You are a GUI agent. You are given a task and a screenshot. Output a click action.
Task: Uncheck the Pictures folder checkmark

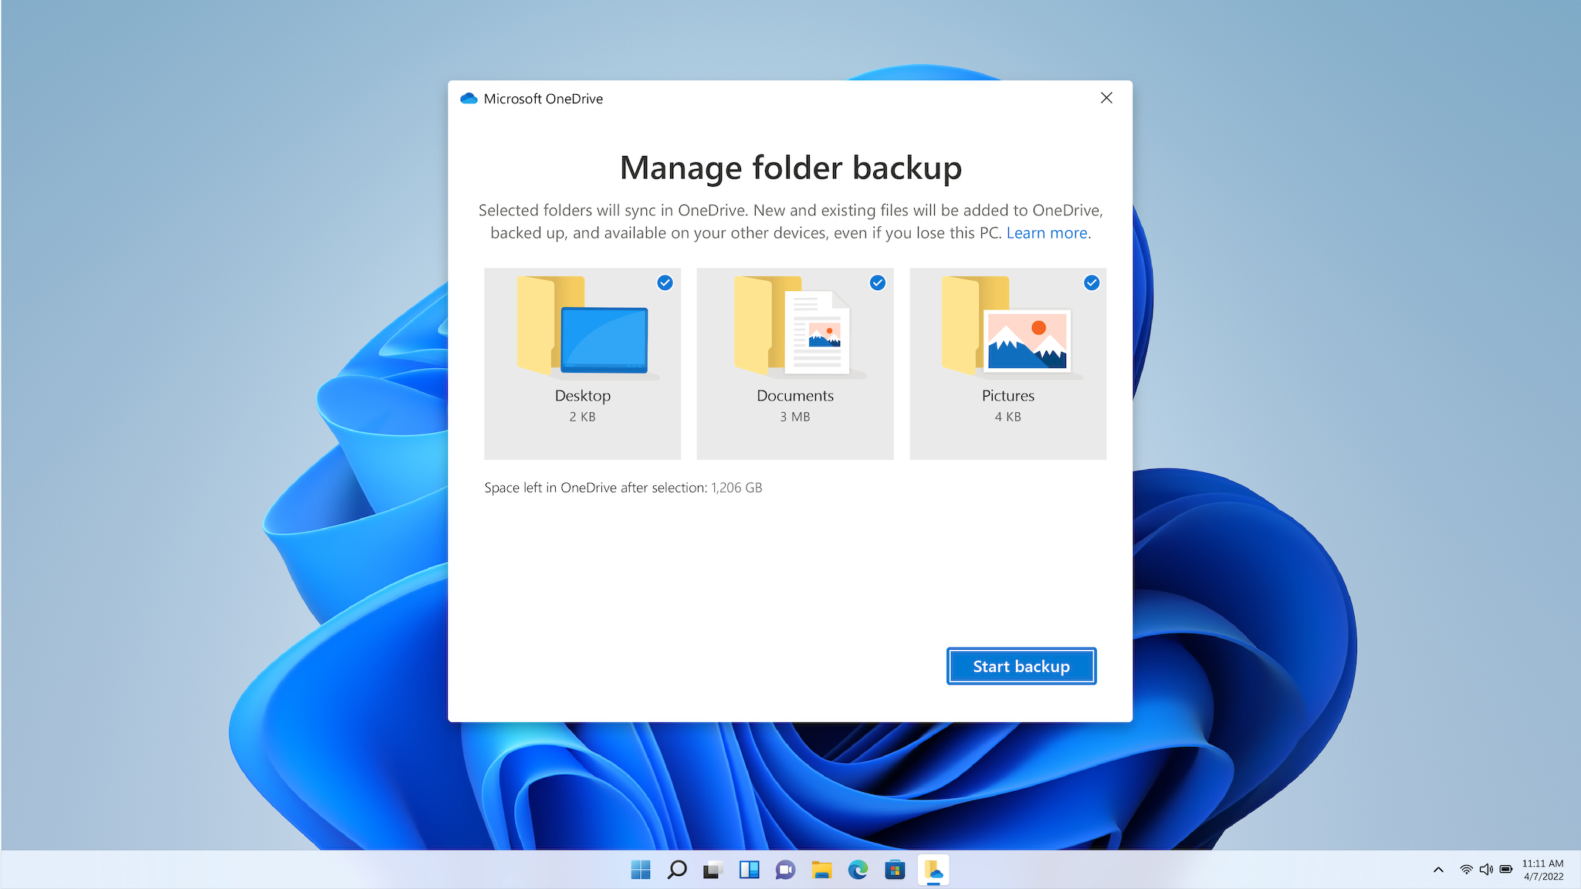coord(1092,282)
